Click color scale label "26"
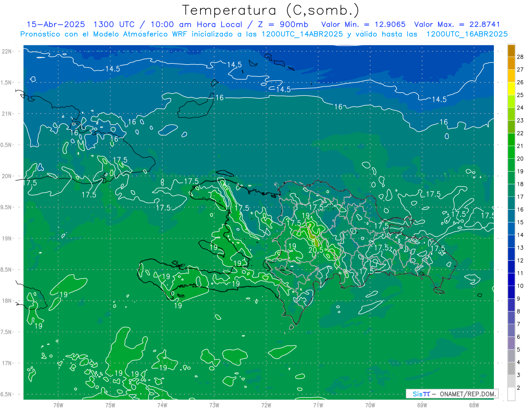This screenshot has height=411, width=532. [x=520, y=82]
